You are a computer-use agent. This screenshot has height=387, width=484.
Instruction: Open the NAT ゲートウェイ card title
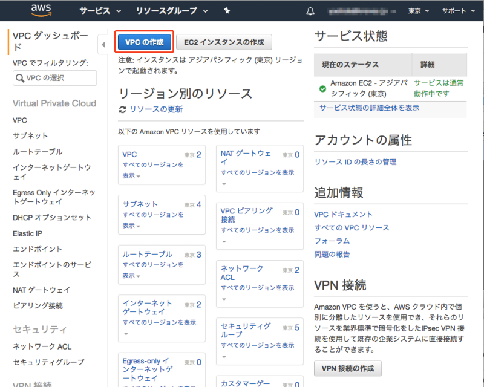[246, 157]
